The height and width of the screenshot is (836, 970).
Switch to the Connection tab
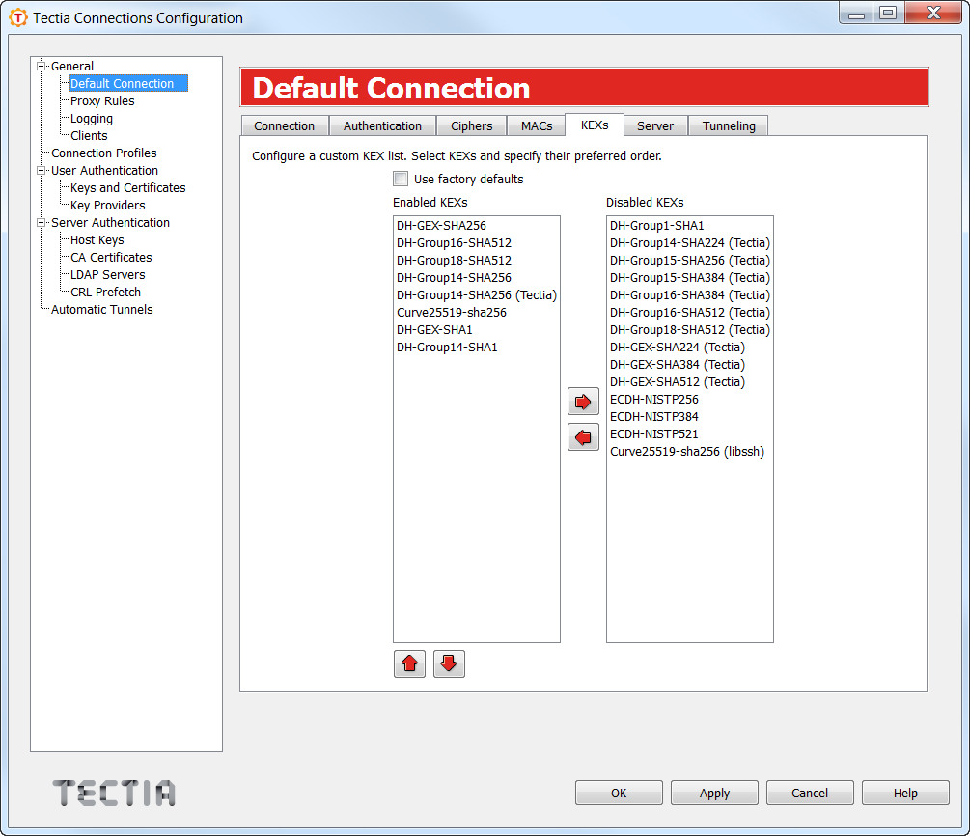285,126
